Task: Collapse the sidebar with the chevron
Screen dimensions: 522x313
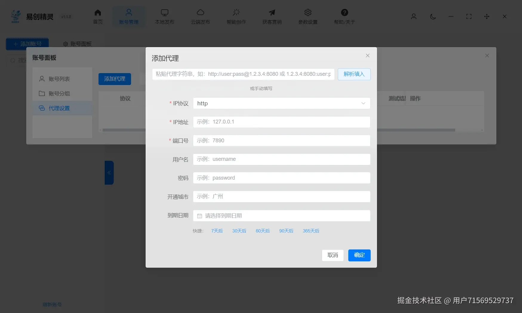Action: coord(109,172)
